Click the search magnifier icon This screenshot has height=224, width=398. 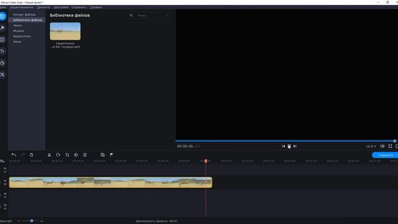(x=131, y=16)
